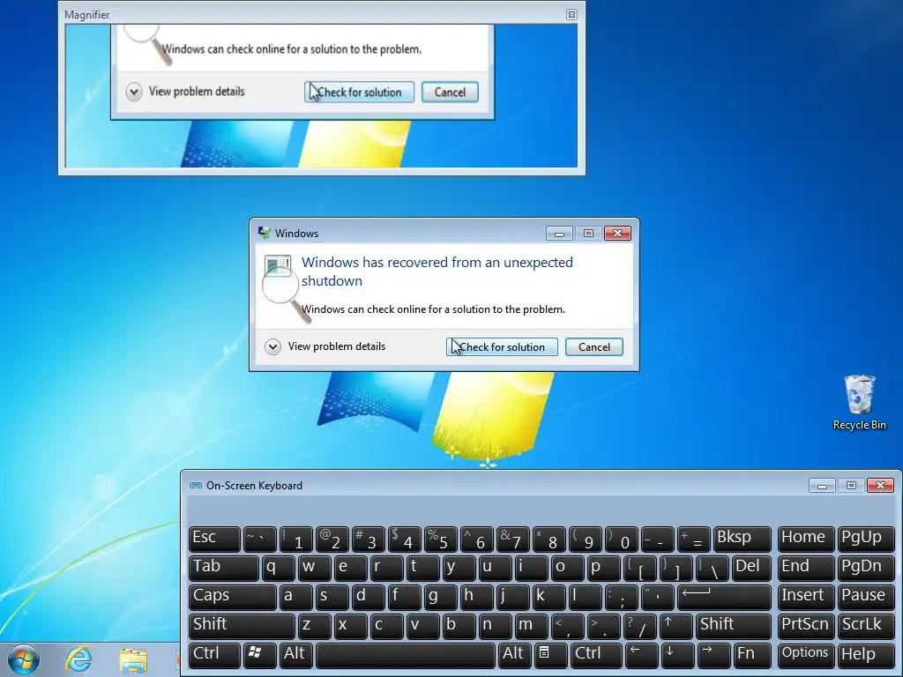903x677 pixels.
Task: Click Check for solution in Windows dialog
Action: click(x=502, y=346)
